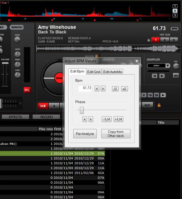This screenshot has width=182, height=199.
Task: Click the deck VOLUME fader handle
Action: [5, 63]
